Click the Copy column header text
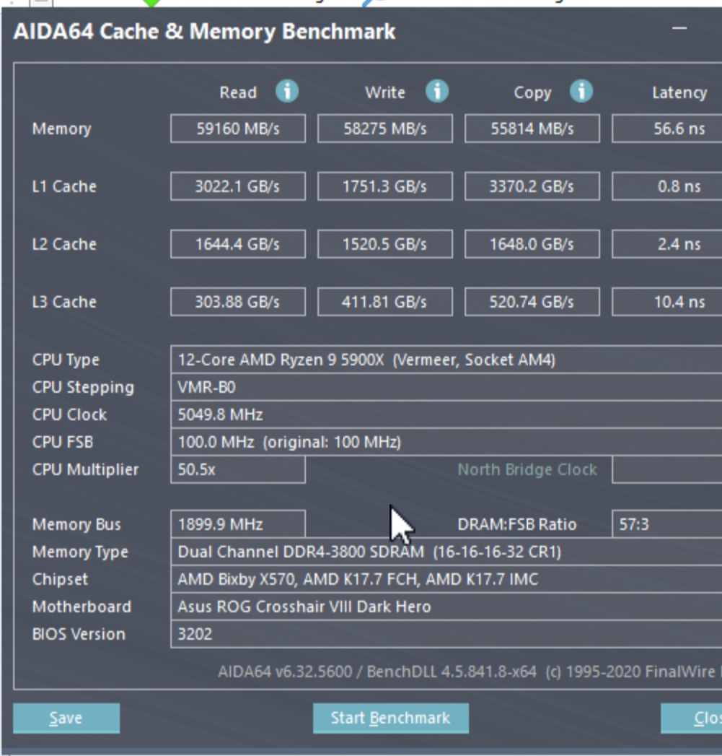Image resolution: width=722 pixels, height=756 pixels. (532, 92)
